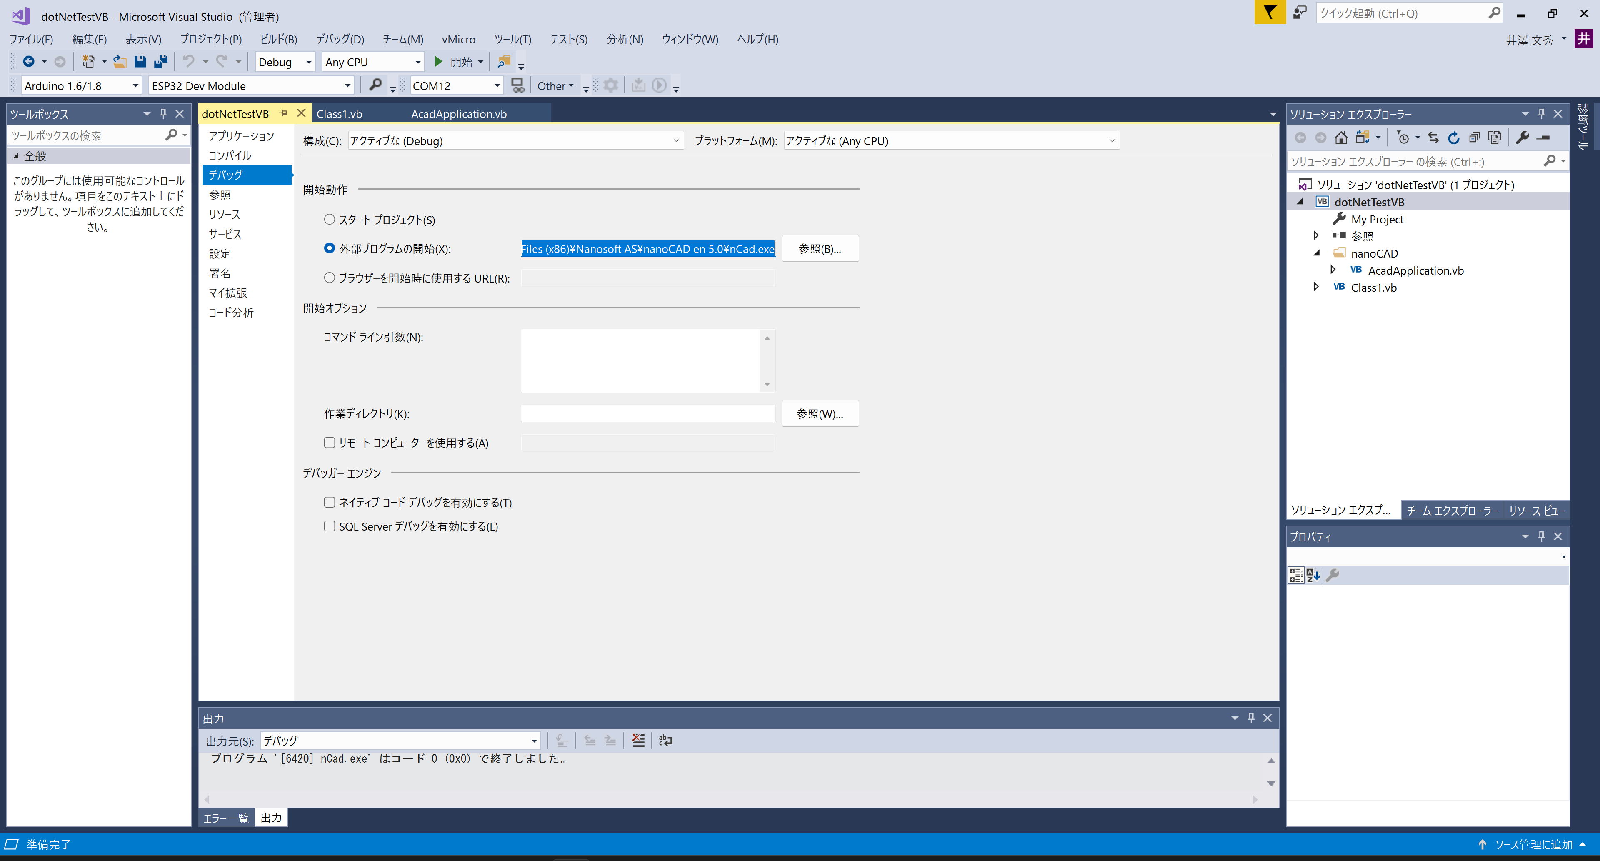Click the 井澤 文秀 account name
Image resolution: width=1600 pixels, height=861 pixels.
coord(1529,40)
